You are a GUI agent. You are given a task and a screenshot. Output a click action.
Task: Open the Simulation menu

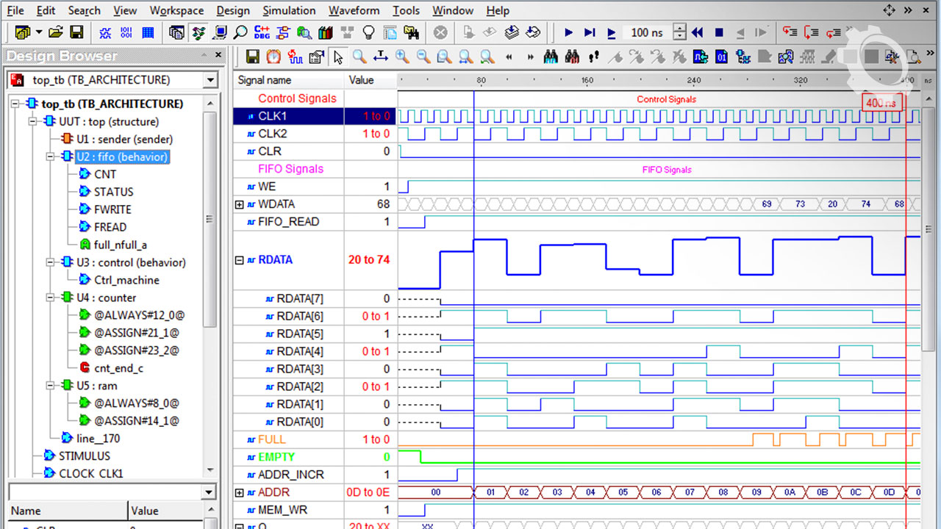click(x=289, y=10)
